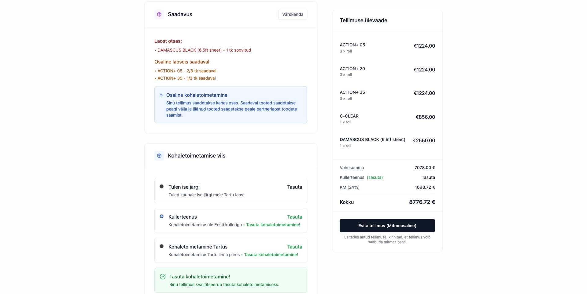Click the Tasuta price on Tulen ise järgi
Screen dimensions: 587x294
click(x=294, y=187)
